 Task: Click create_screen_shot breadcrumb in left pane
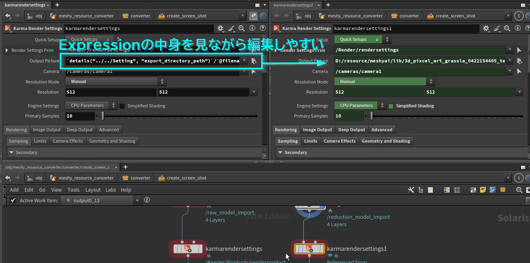186,16
